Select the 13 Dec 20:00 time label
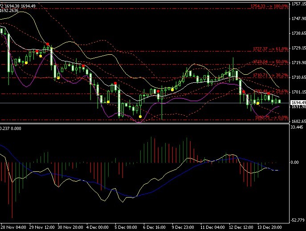 pyautogui.click(x=269, y=227)
